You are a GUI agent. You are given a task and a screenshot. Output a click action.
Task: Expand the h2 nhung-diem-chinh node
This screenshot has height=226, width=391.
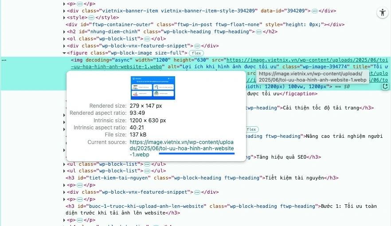[x=64, y=31]
